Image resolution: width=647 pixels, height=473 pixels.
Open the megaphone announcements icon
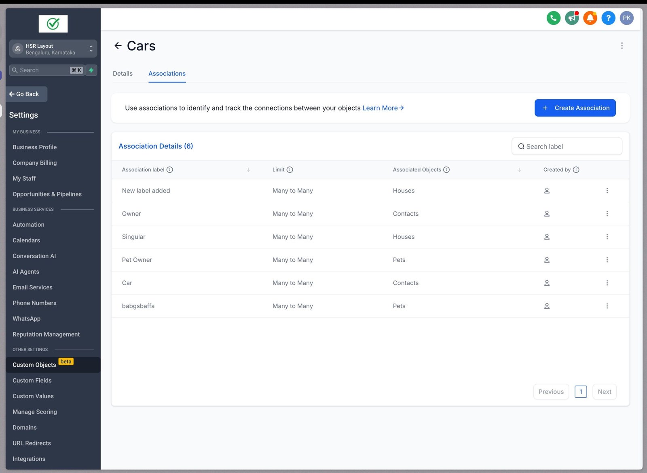coord(572,18)
